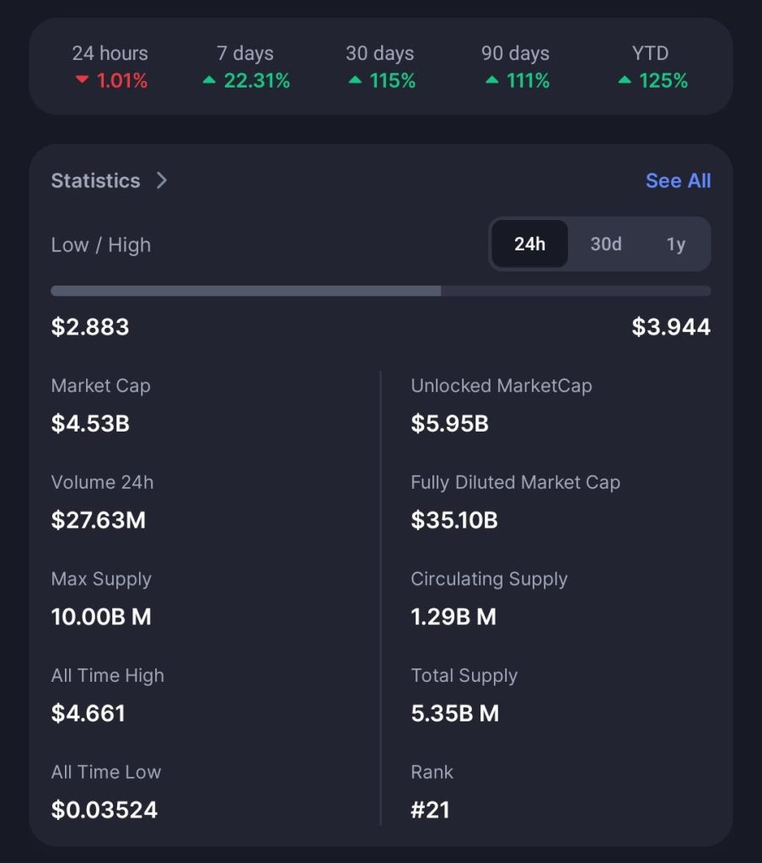Select the 24h range toggle
This screenshot has width=762, height=863.
529,244
